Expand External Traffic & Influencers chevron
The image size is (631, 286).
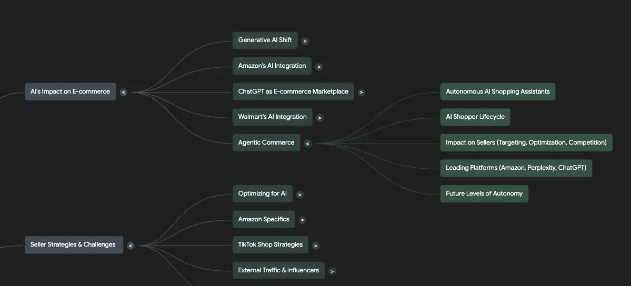(x=332, y=271)
